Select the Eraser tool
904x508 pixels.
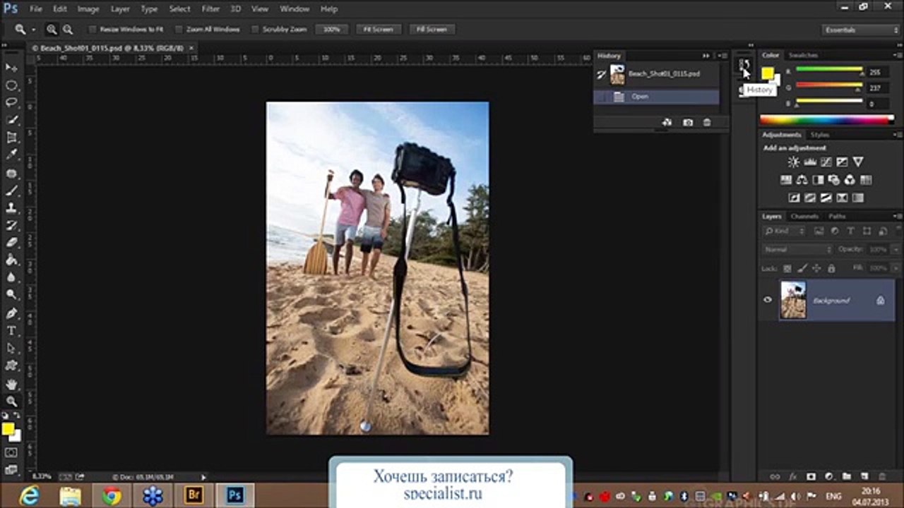[11, 243]
